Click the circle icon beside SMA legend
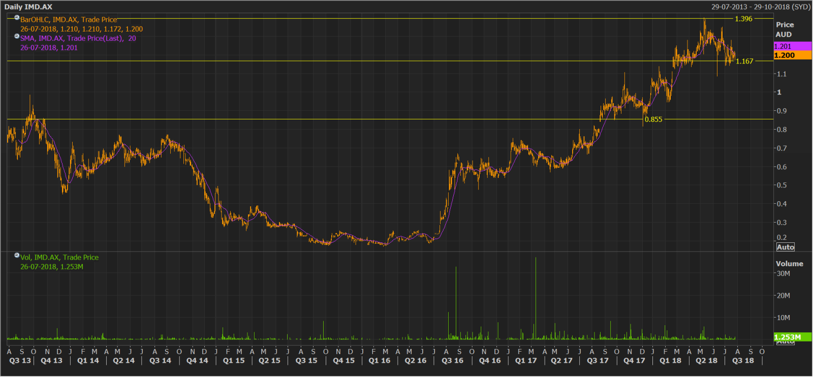 click(x=17, y=36)
